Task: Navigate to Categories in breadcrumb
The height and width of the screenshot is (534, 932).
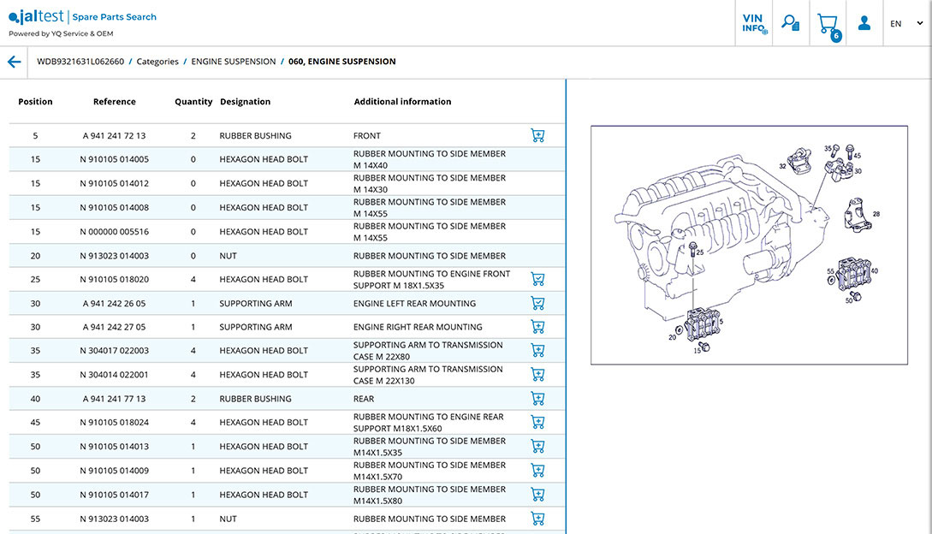Action: 157,62
